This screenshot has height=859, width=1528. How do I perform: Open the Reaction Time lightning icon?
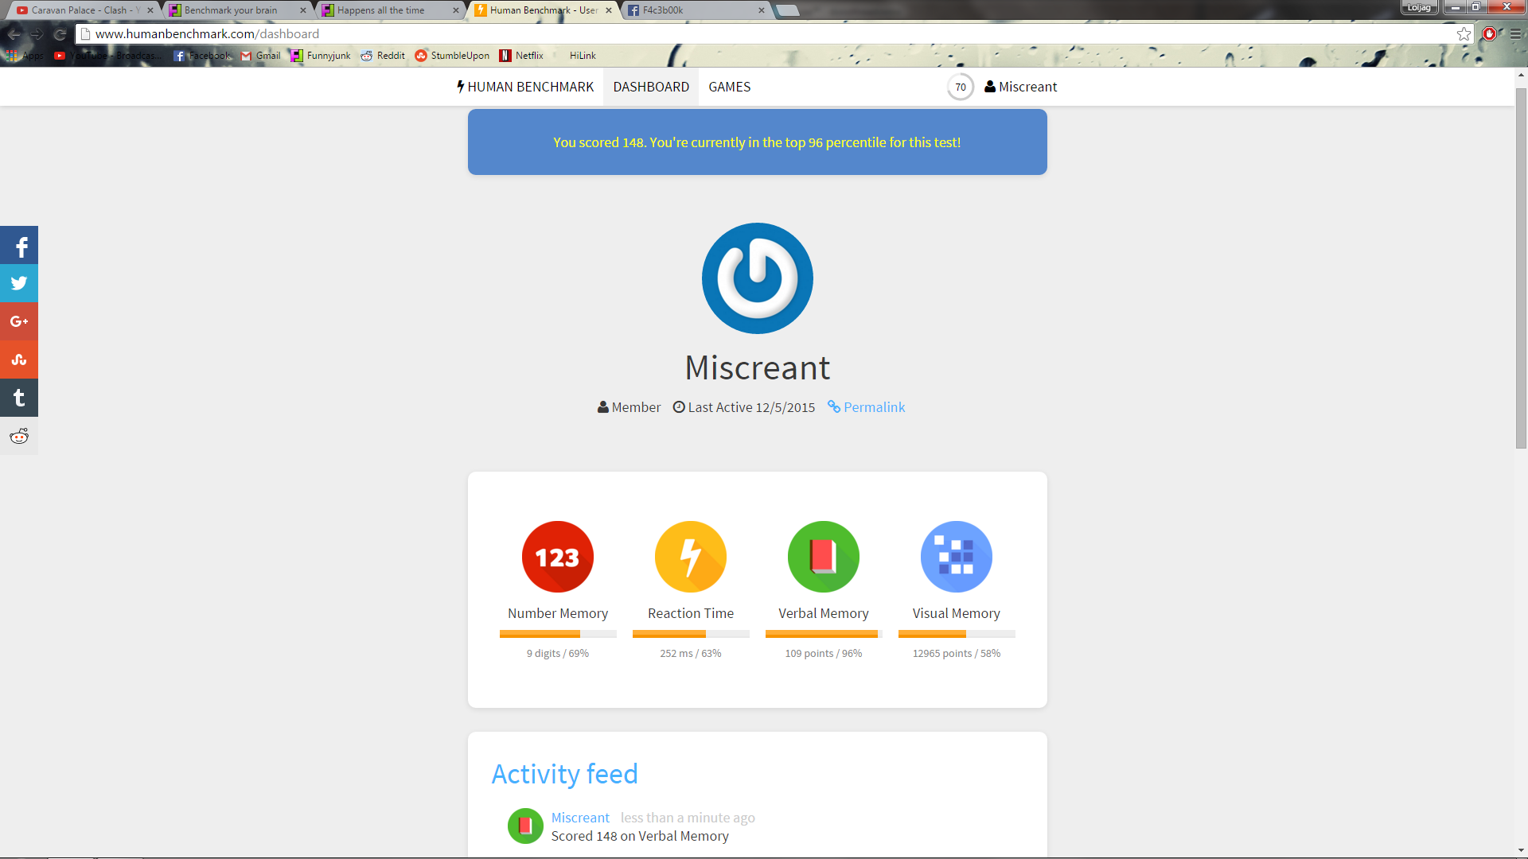690,557
